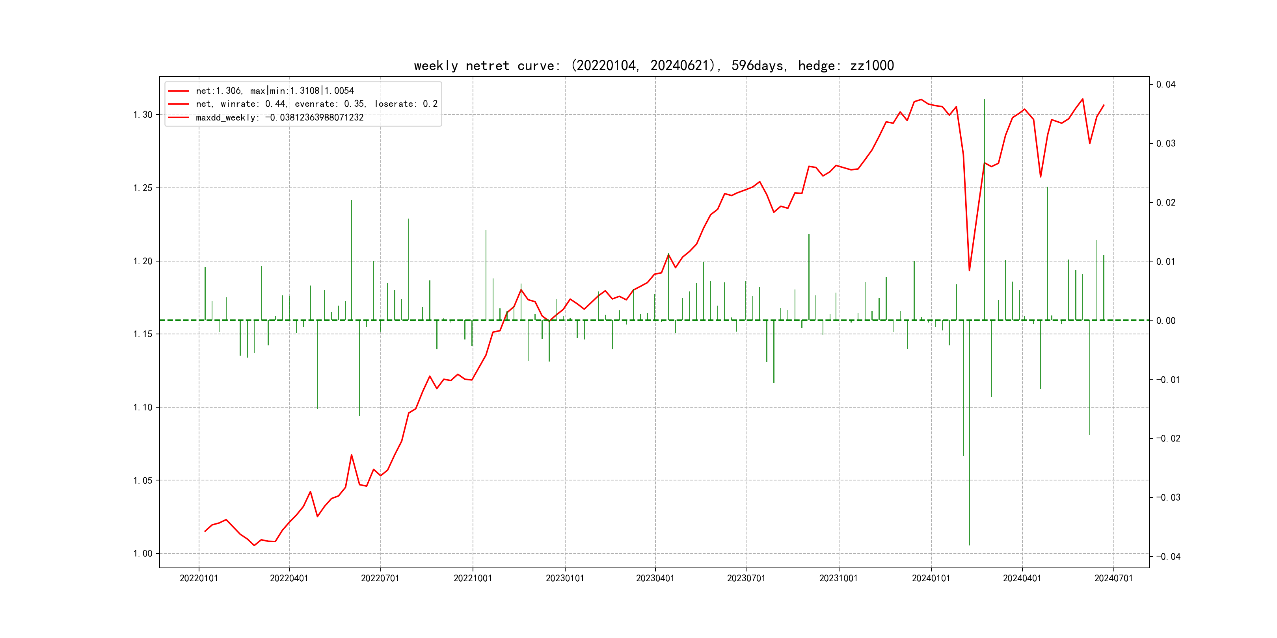Click the maxdd_weekly legend entry text
Screen dimensions: 1277x638
click(x=279, y=118)
